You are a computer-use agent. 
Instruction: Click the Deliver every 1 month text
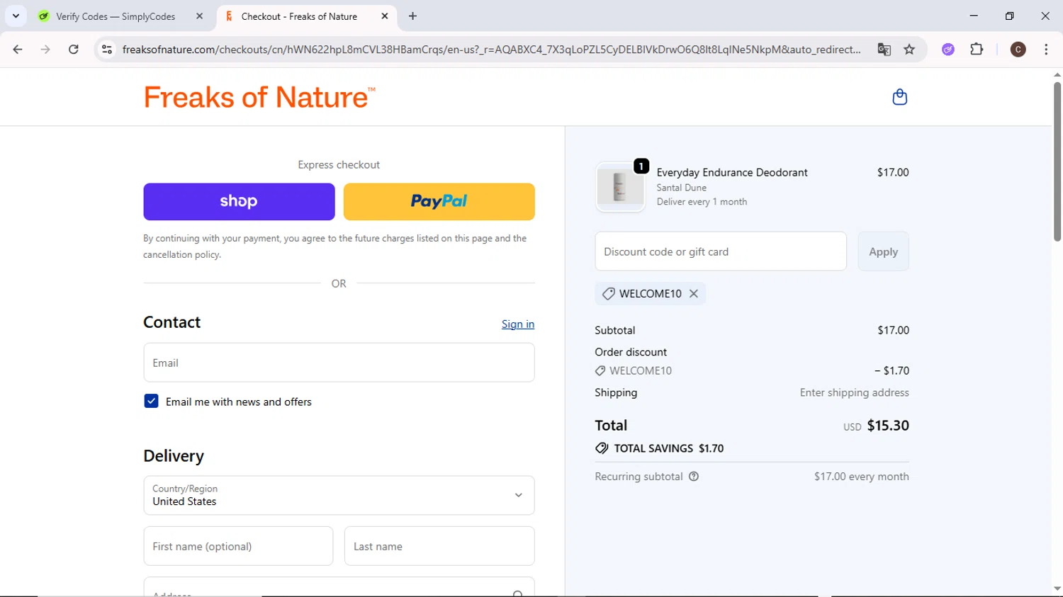coord(702,202)
